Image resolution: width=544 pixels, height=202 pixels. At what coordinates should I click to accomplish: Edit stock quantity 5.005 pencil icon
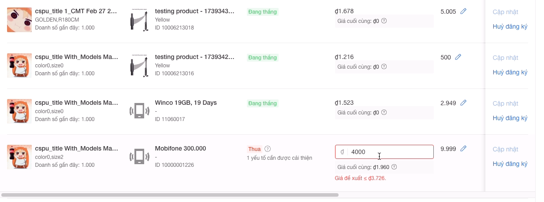click(x=463, y=11)
